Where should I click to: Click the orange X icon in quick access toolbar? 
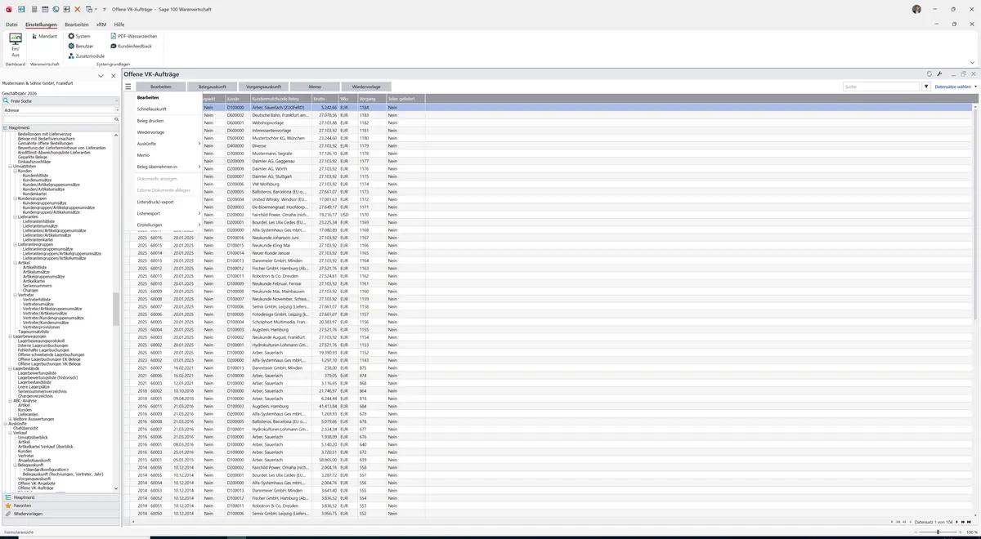[x=78, y=9]
